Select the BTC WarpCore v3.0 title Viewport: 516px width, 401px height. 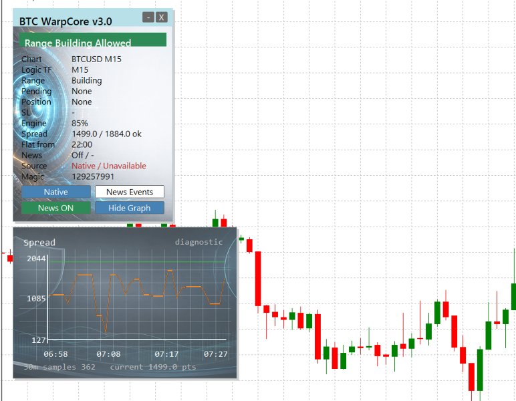pyautogui.click(x=66, y=21)
